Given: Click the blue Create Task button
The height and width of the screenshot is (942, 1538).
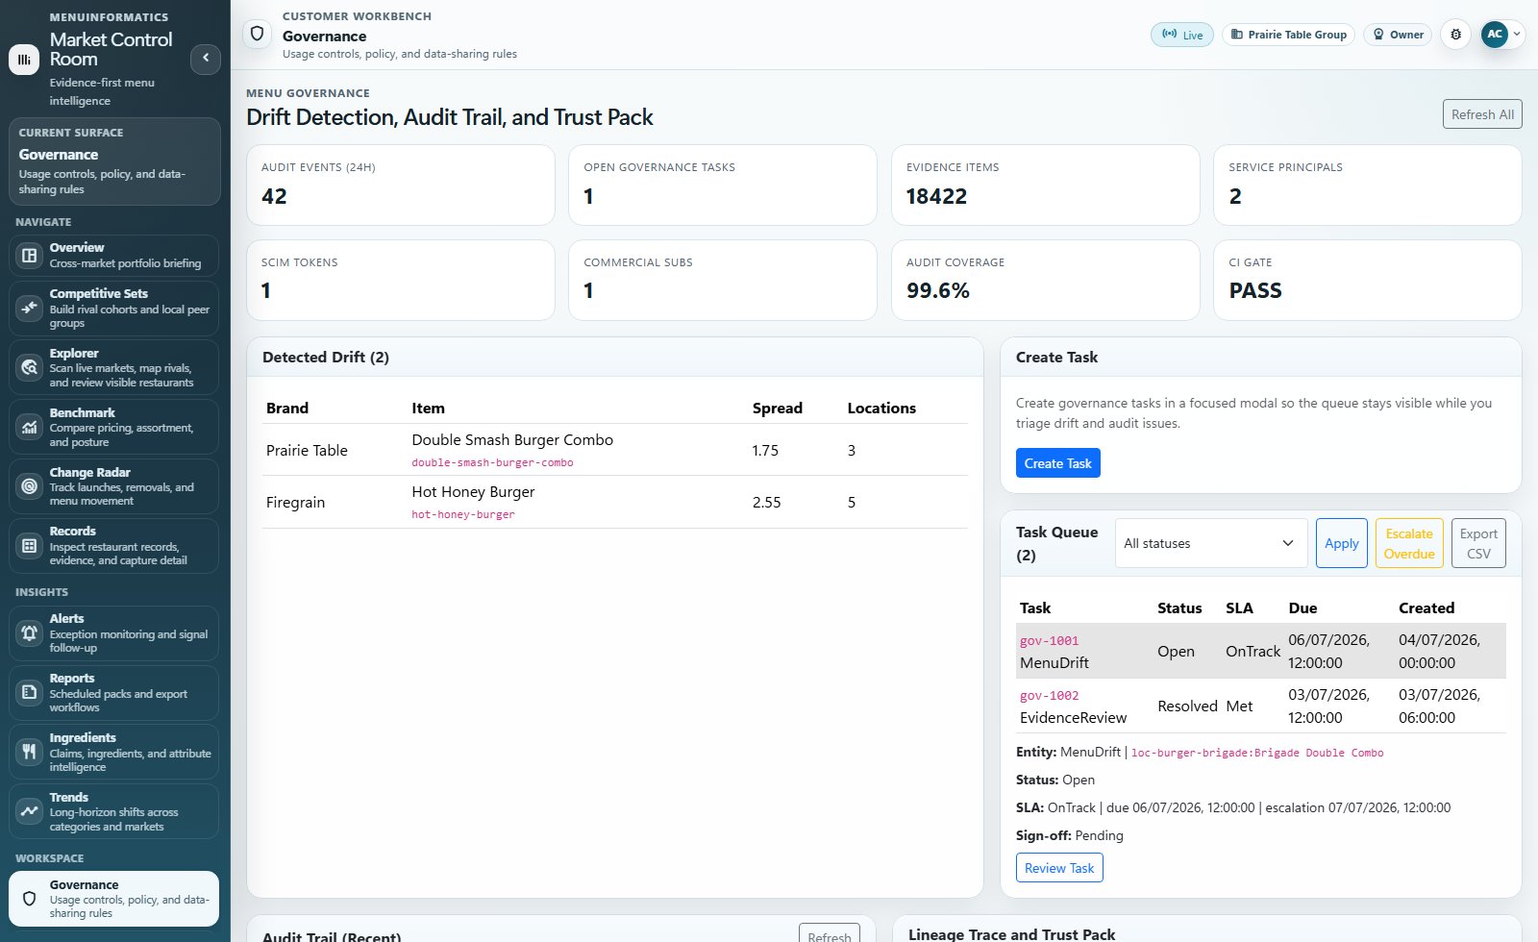Looking at the screenshot, I should pyautogui.click(x=1058, y=463).
